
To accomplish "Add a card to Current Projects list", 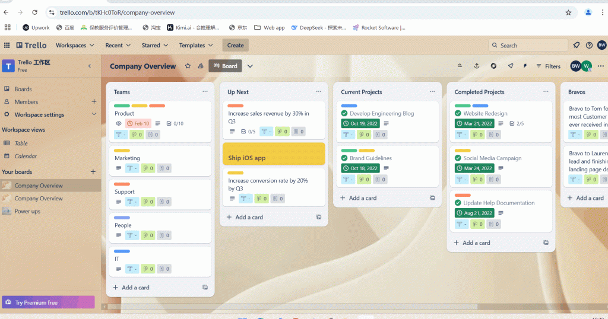I will pyautogui.click(x=358, y=198).
